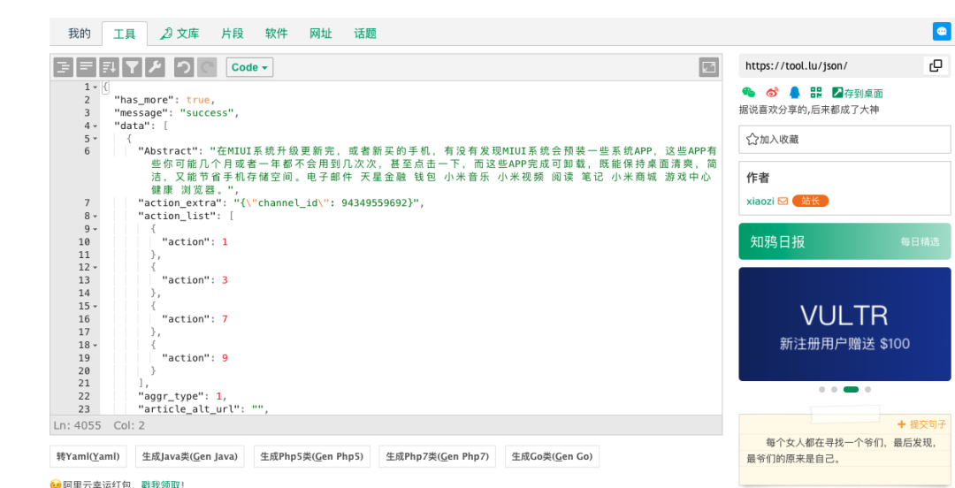Open the 网址 tab
This screenshot has height=488, width=955.
point(321,34)
